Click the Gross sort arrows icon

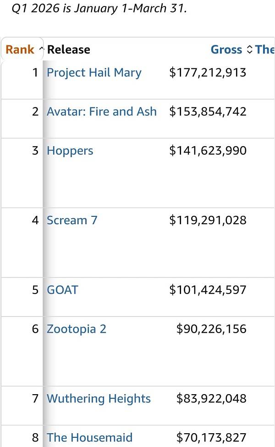pyautogui.click(x=250, y=50)
